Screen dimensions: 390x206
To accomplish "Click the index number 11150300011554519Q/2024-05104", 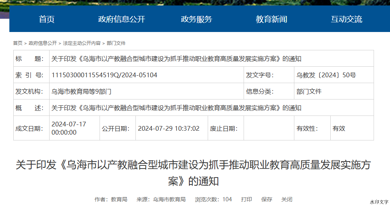I will (x=104, y=75).
